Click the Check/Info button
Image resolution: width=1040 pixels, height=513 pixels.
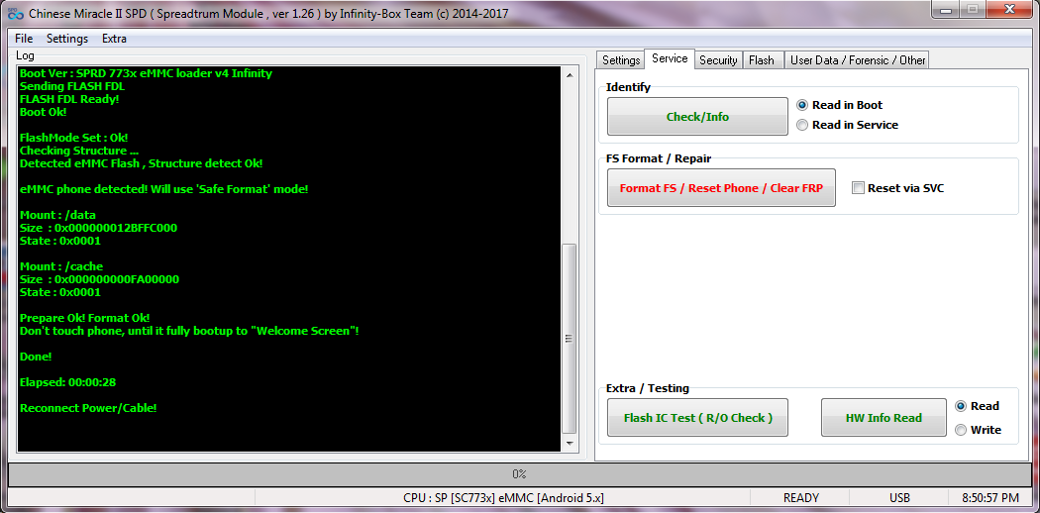tap(697, 117)
